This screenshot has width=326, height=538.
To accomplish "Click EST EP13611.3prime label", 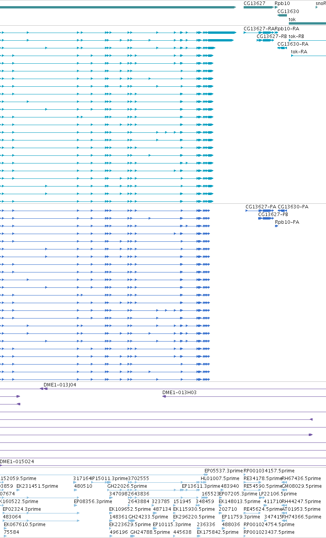I will point(201,486).
